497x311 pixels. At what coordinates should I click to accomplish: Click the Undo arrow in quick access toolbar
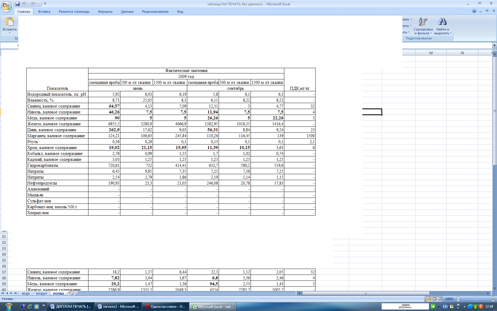(x=24, y=4)
